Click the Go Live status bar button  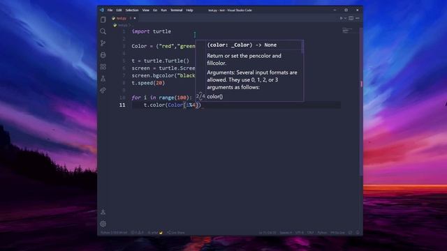coord(337,232)
